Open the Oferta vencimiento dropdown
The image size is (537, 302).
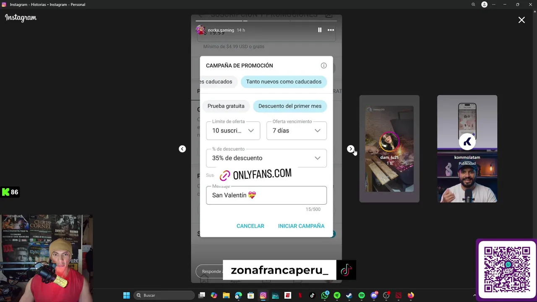click(x=297, y=130)
